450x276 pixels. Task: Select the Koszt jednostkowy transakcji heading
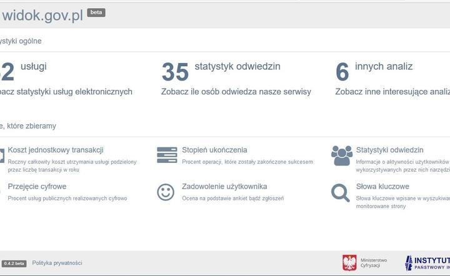point(56,150)
